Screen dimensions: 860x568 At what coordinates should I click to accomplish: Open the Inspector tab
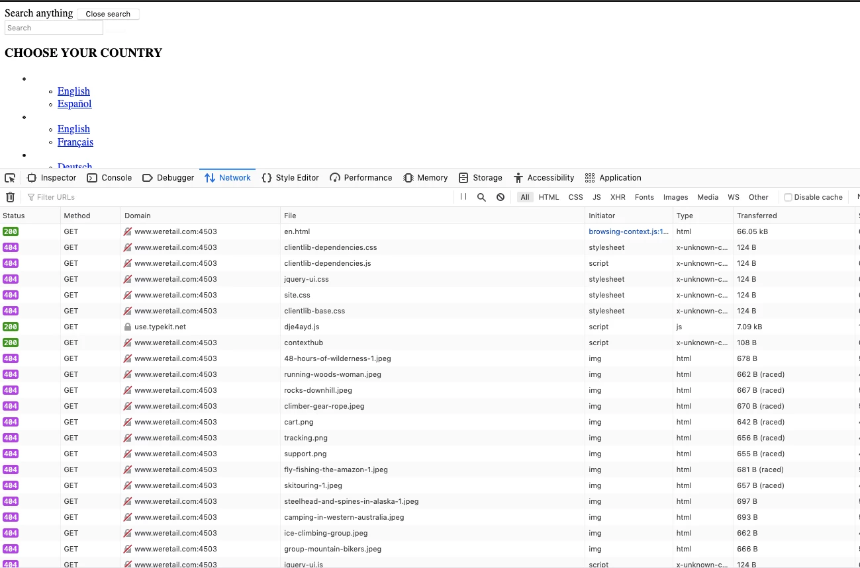click(x=52, y=178)
